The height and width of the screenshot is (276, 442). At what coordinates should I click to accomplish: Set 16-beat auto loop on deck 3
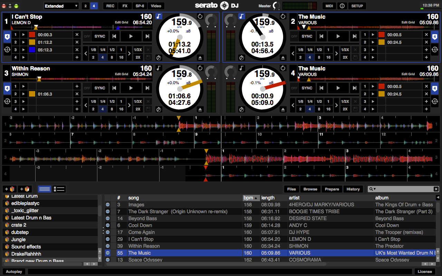pos(121,109)
